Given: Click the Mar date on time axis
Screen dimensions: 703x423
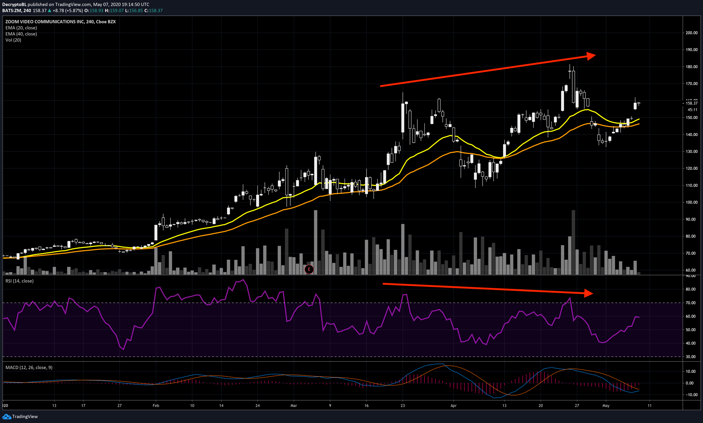Looking at the screenshot, I should pos(294,405).
